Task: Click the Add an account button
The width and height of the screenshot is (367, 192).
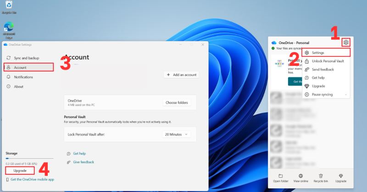Action: [x=181, y=75]
